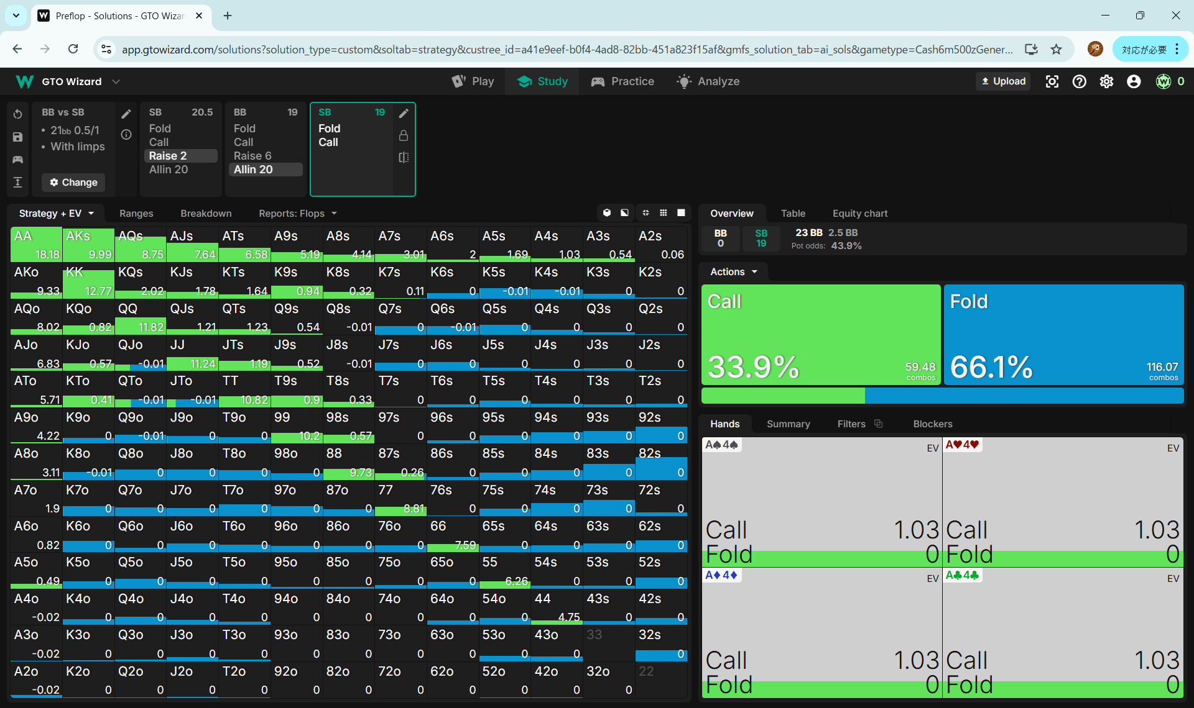1194x708 pixels.
Task: Click the info icon beside BB vs SB
Action: tap(126, 135)
